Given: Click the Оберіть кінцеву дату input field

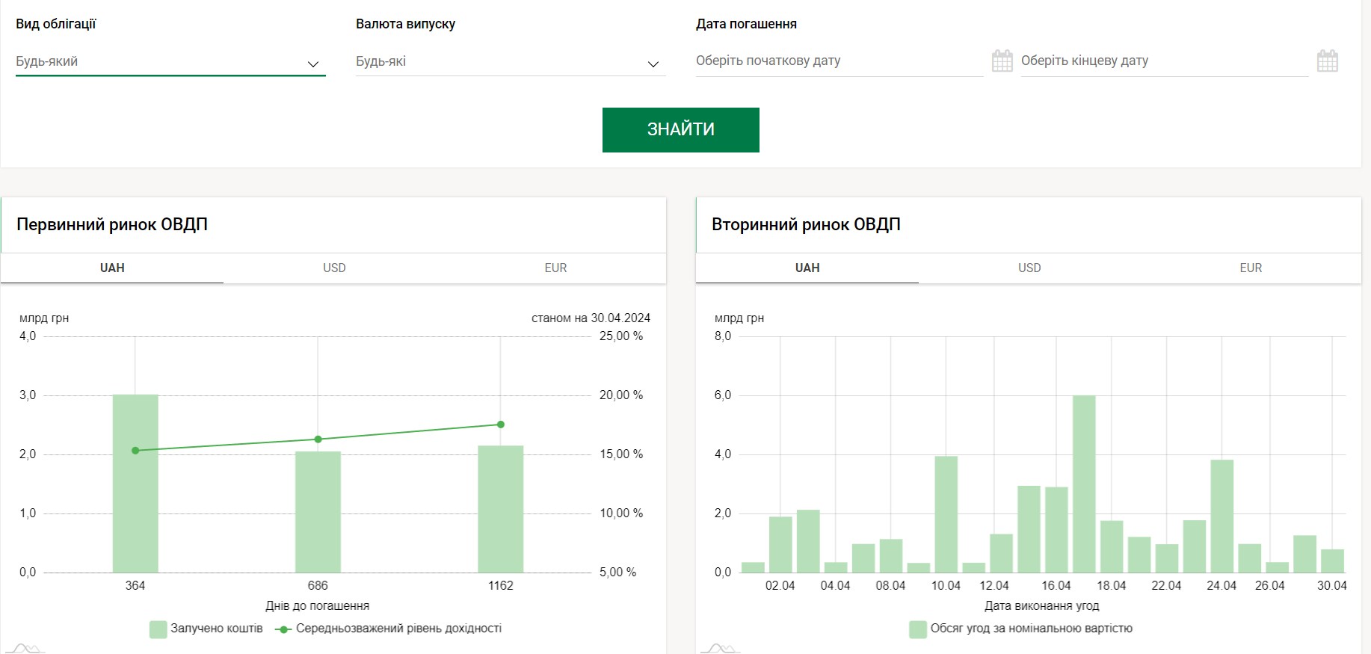Looking at the screenshot, I should (x=1162, y=61).
